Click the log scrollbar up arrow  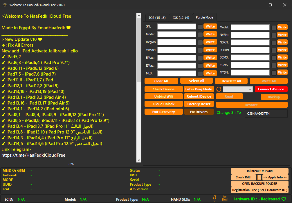point(139,16)
